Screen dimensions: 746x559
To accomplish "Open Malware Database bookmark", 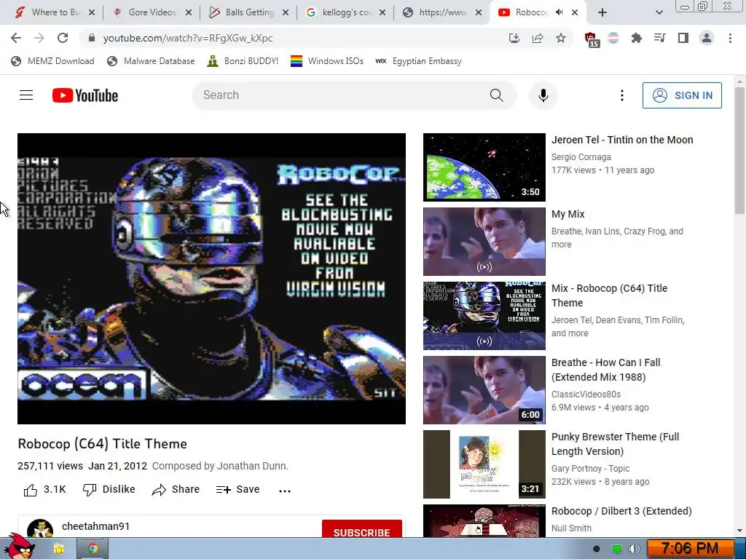I will coord(151,61).
